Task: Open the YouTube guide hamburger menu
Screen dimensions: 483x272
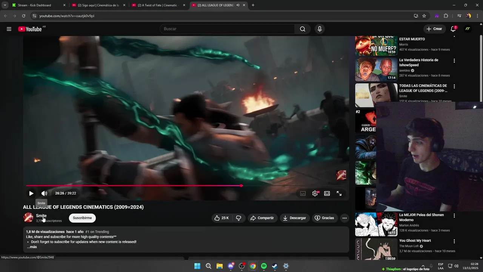Action: [9, 29]
